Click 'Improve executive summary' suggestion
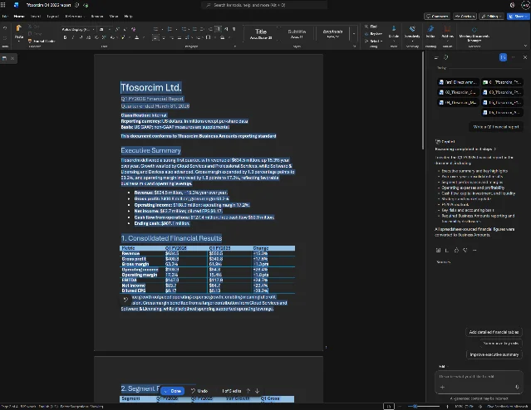This screenshot has height=410, width=531. point(494,354)
